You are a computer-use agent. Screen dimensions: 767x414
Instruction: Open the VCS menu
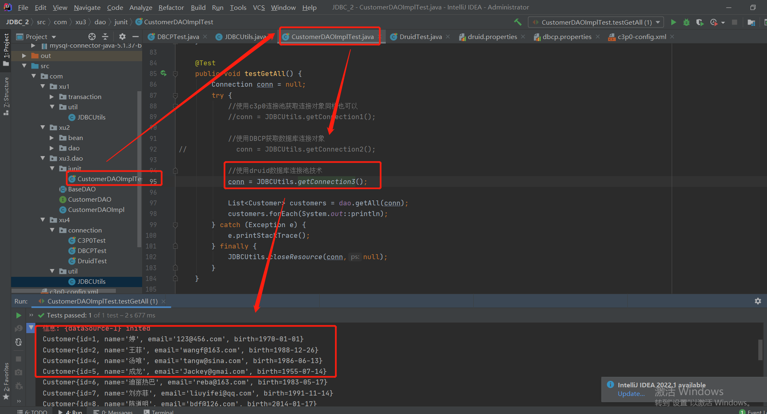(259, 7)
